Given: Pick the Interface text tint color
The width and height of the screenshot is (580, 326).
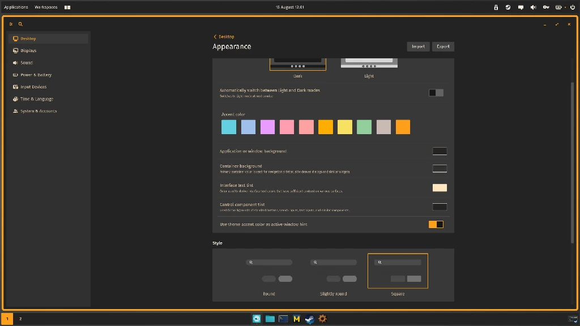Looking at the screenshot, I should [x=440, y=188].
